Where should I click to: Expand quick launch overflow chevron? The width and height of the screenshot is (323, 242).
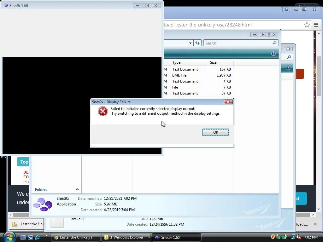[47, 236]
